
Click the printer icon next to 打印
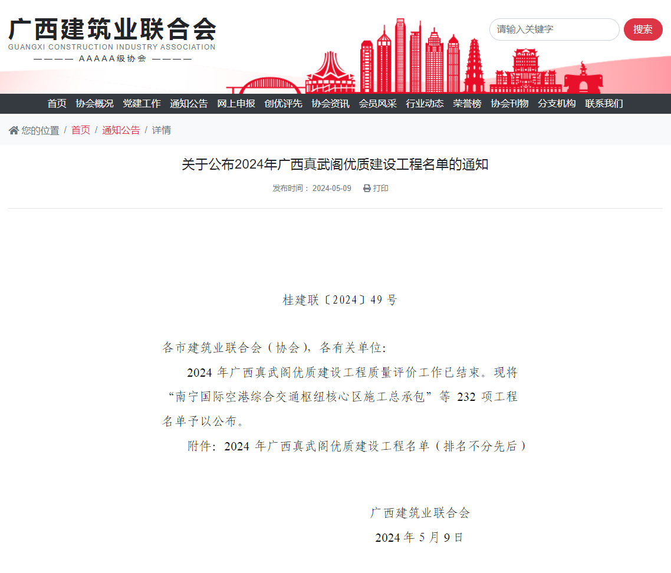point(367,189)
